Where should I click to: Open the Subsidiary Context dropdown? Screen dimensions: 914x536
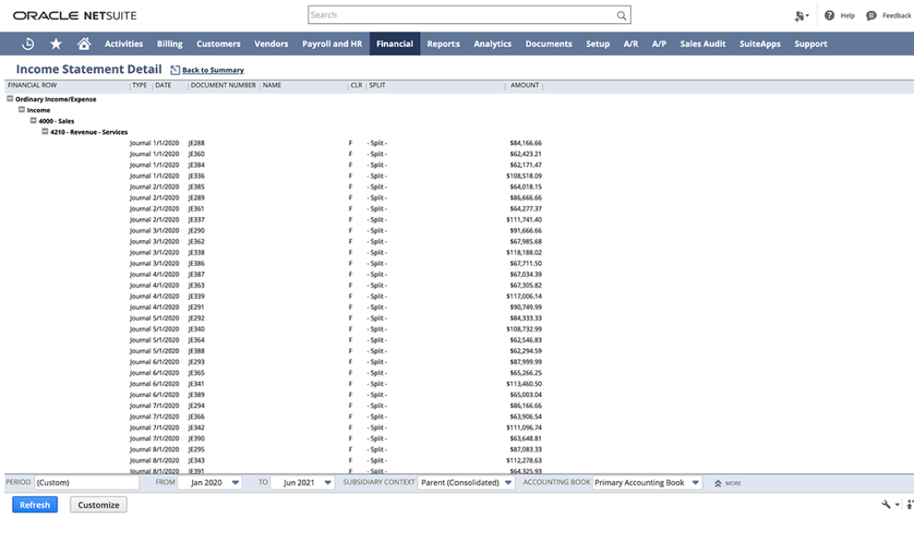(509, 482)
